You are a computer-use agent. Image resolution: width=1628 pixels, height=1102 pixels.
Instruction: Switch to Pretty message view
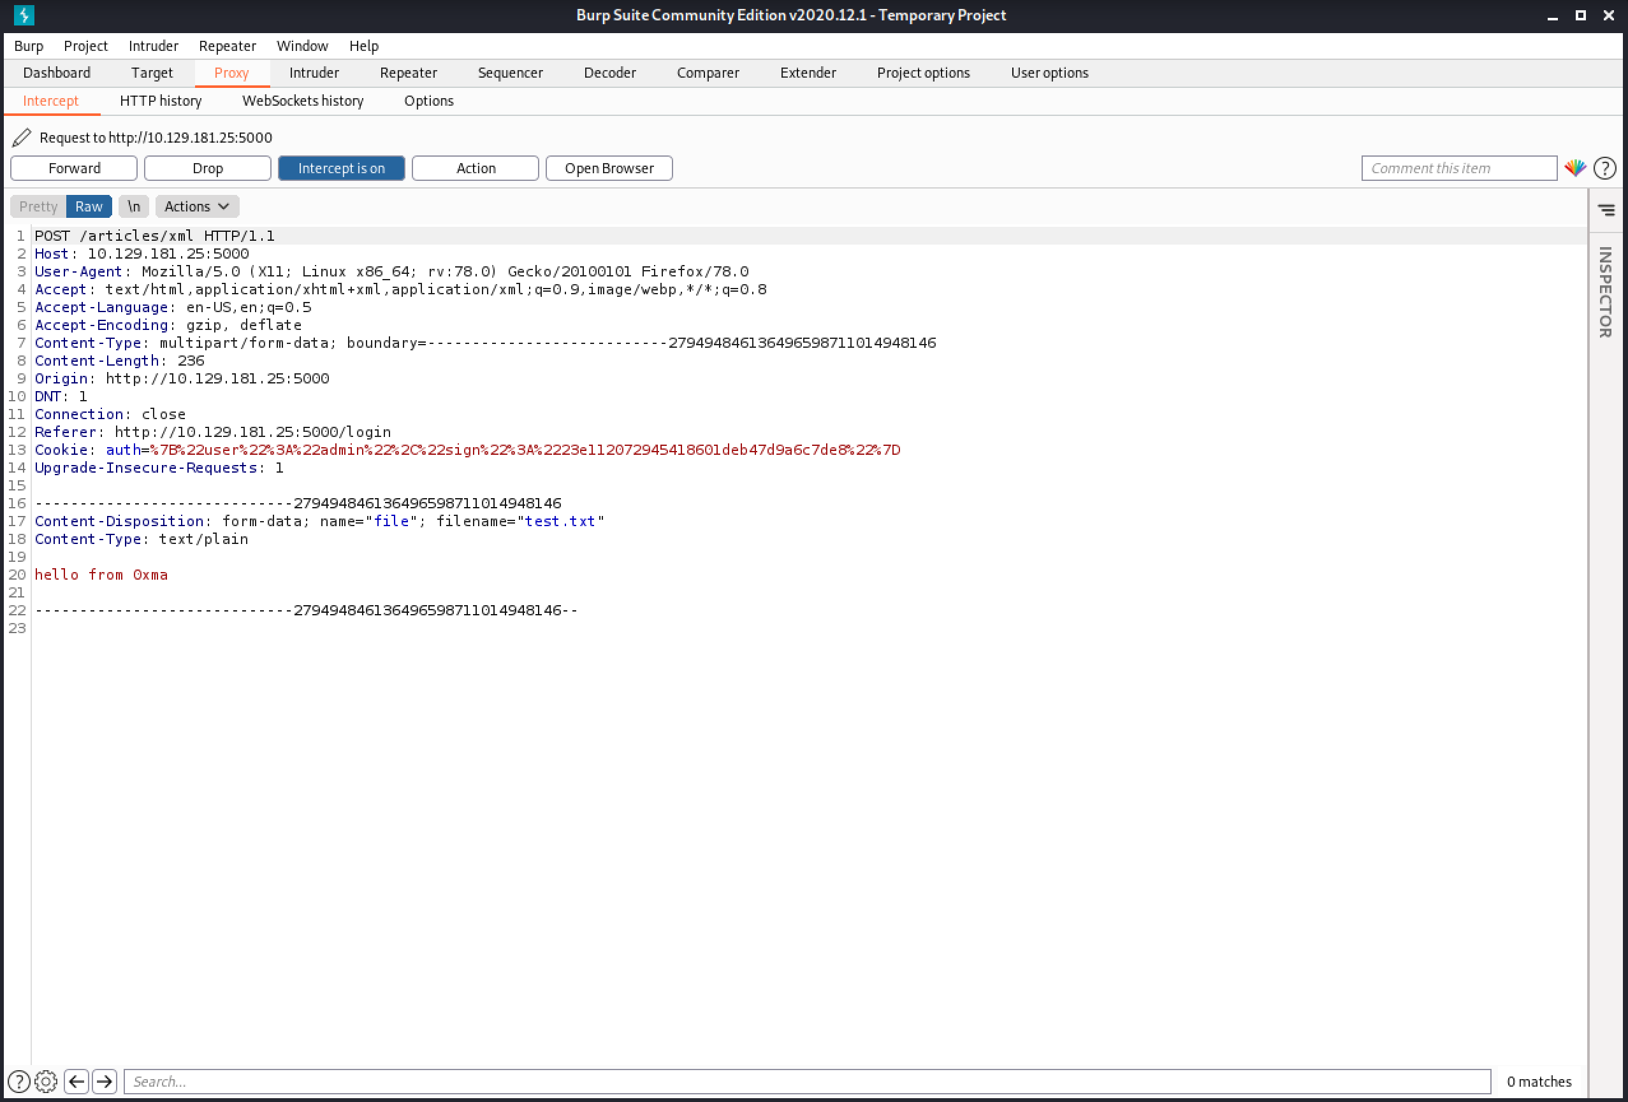pyautogui.click(x=38, y=206)
